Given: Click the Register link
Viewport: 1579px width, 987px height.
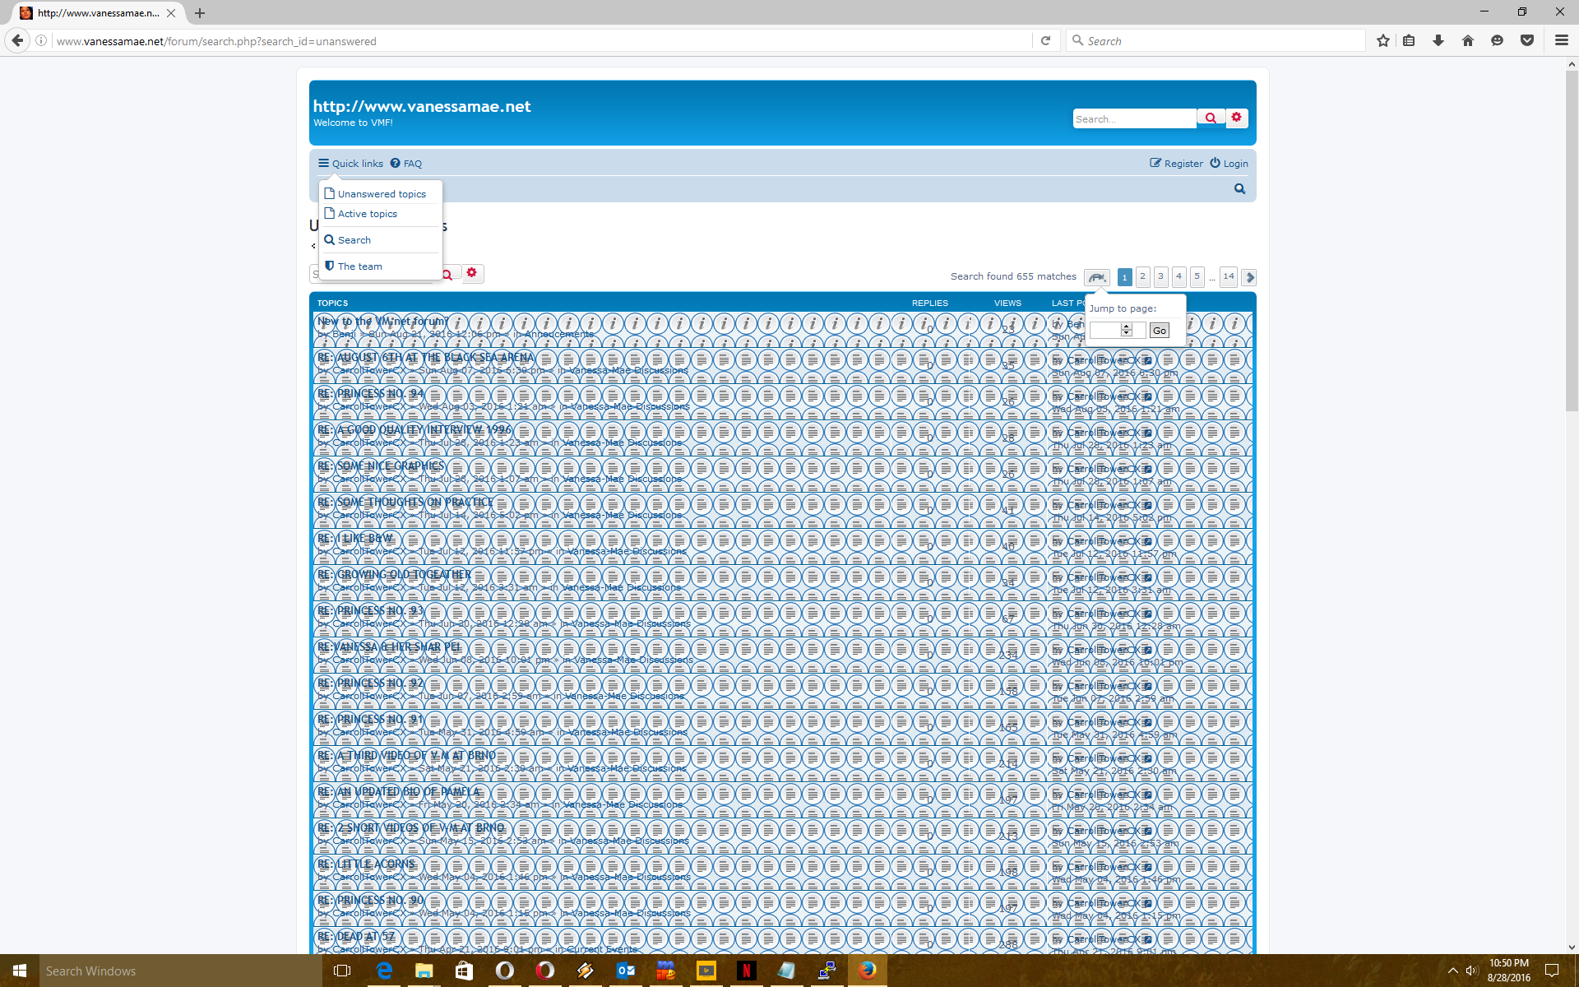Looking at the screenshot, I should point(1176,164).
